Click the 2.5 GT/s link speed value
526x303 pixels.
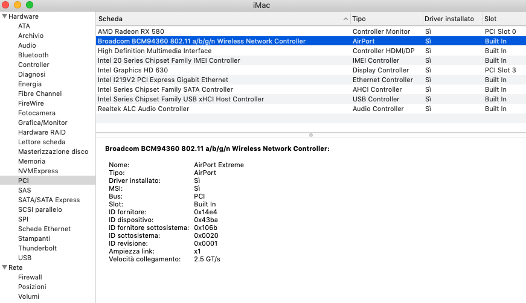pos(207,259)
